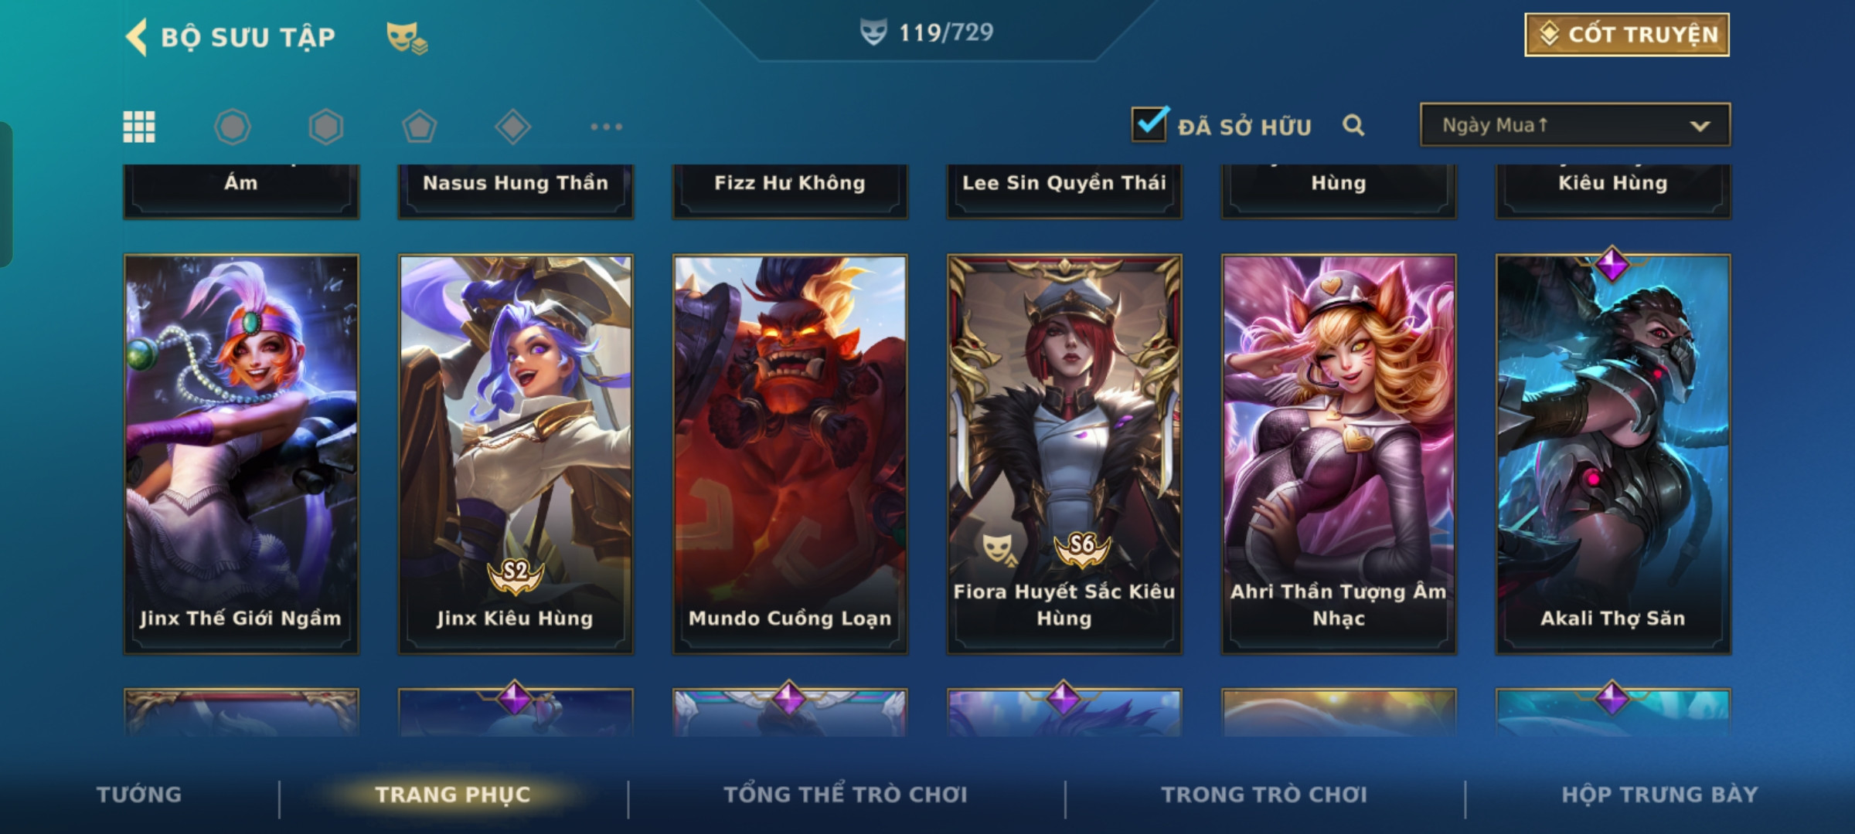1855x834 pixels.
Task: Open the Akali Thợ Săn skin card
Action: 1613,454
